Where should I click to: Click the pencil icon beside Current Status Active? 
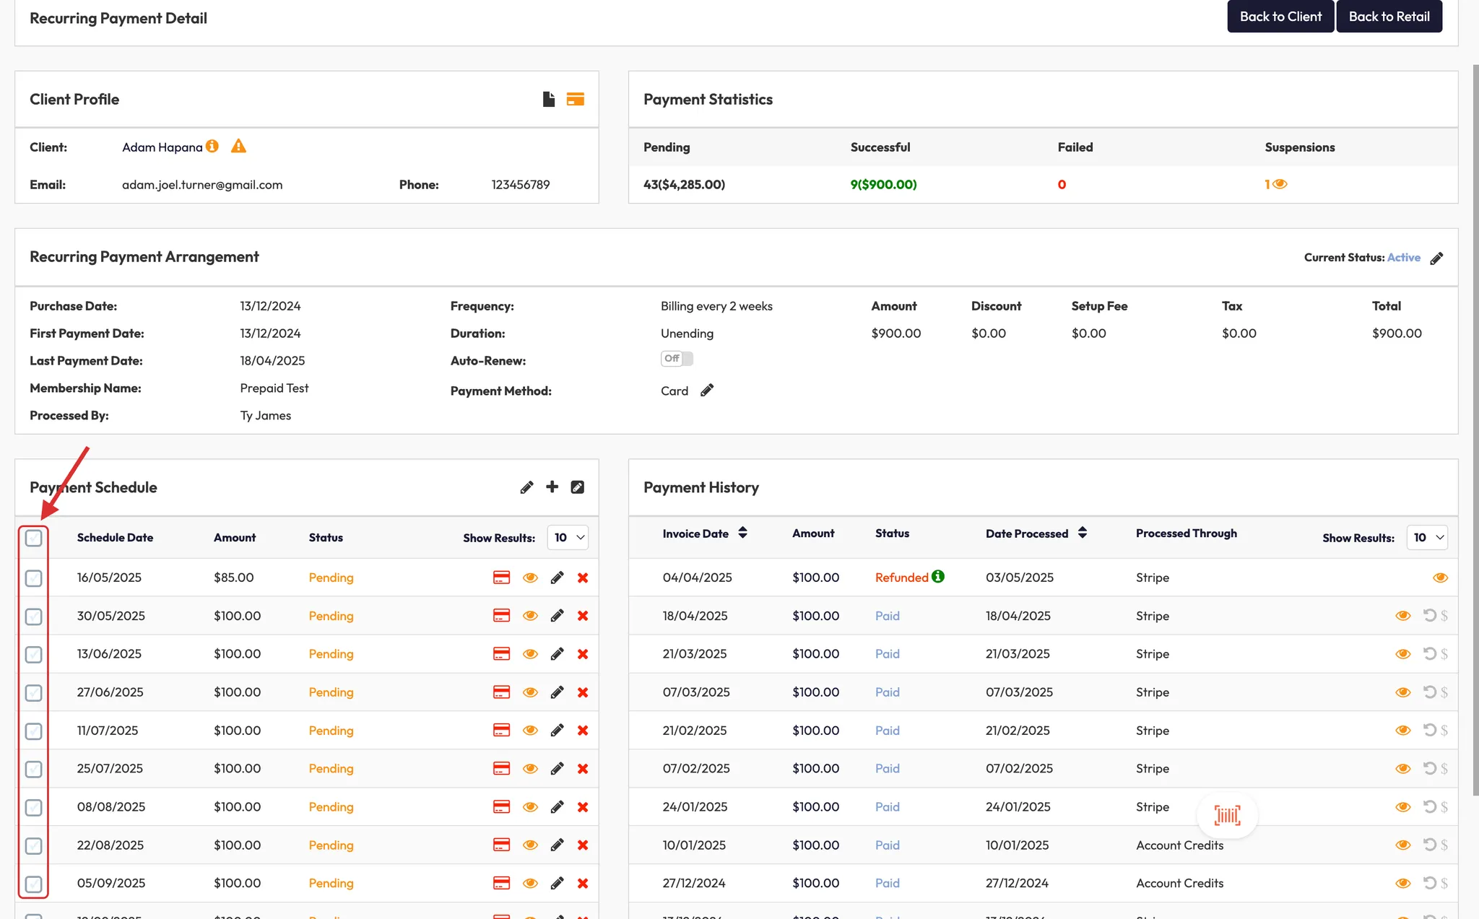tap(1437, 258)
